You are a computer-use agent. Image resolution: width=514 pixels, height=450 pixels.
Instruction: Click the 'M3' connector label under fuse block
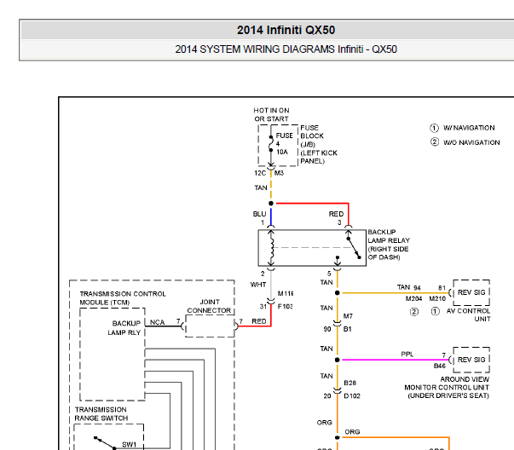click(279, 173)
